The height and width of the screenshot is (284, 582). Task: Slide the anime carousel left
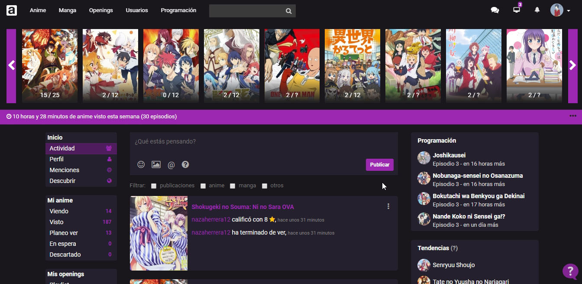click(11, 66)
